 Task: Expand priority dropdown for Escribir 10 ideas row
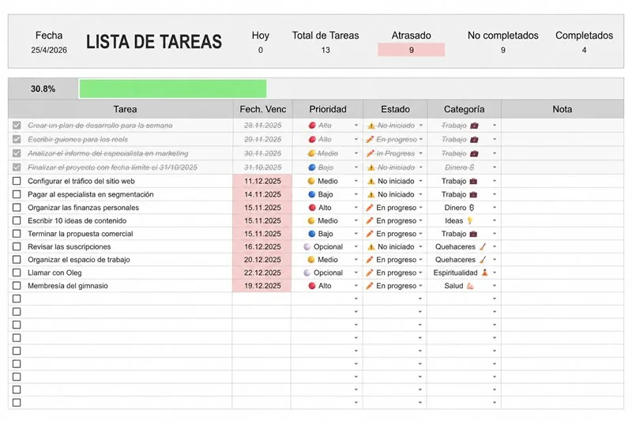[x=356, y=221]
